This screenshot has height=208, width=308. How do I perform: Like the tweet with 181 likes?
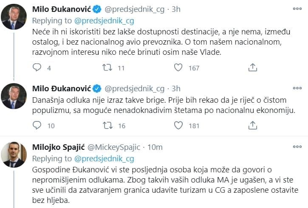click(179, 125)
